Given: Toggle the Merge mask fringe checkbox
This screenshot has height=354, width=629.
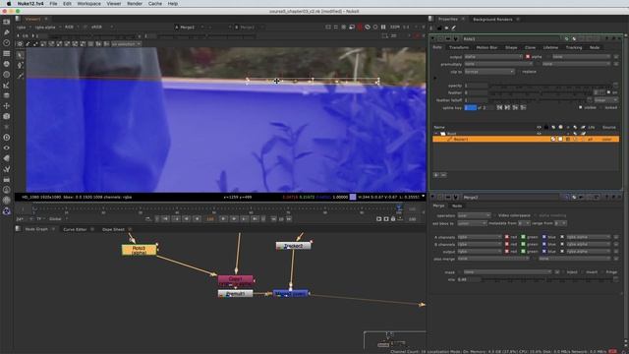Looking at the screenshot, I should (x=602, y=272).
